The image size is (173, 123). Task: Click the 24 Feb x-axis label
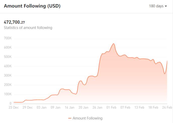[x=167, y=107]
